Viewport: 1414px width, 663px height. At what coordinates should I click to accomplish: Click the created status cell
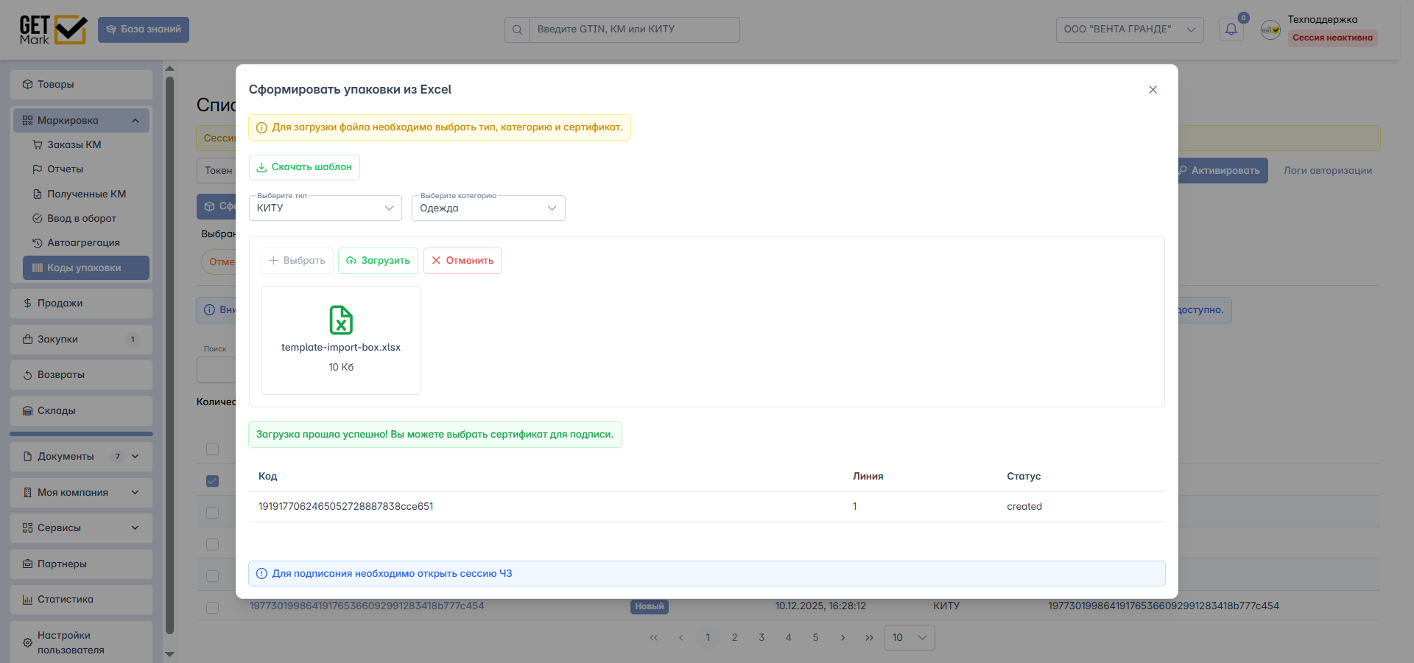1024,507
